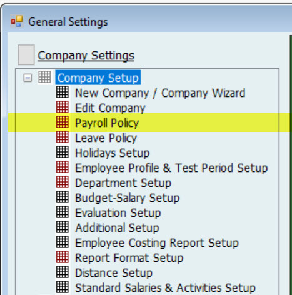The height and width of the screenshot is (295, 292).
Task: Click the black grid icon beside Holidays Setup
Action: (x=63, y=152)
